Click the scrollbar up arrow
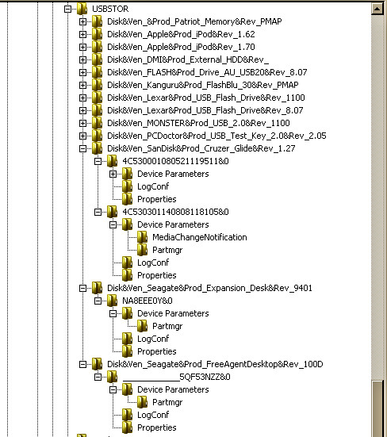Screen dimensions: 387x437 tap(377, 9)
